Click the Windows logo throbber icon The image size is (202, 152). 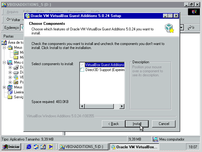194,12
